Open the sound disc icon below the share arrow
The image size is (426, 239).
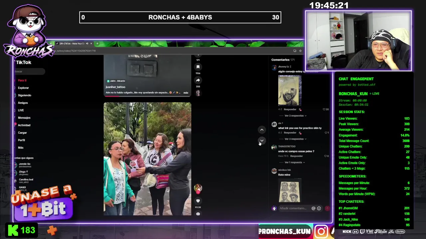198,93
